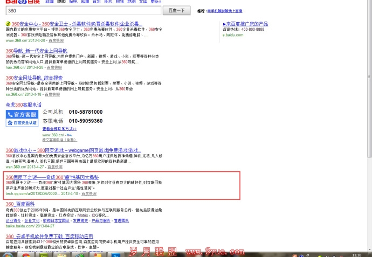This screenshot has height=257, width=372.
Task: Open the 发展简史 sublink under 百度百科
Action: (x=80, y=220)
